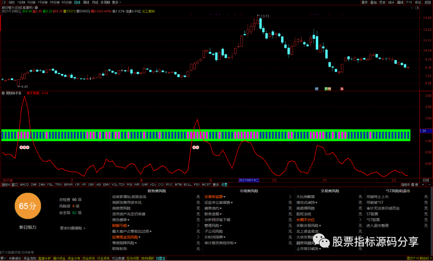
Task: Click the 模板 template button
Action: pos(415,185)
